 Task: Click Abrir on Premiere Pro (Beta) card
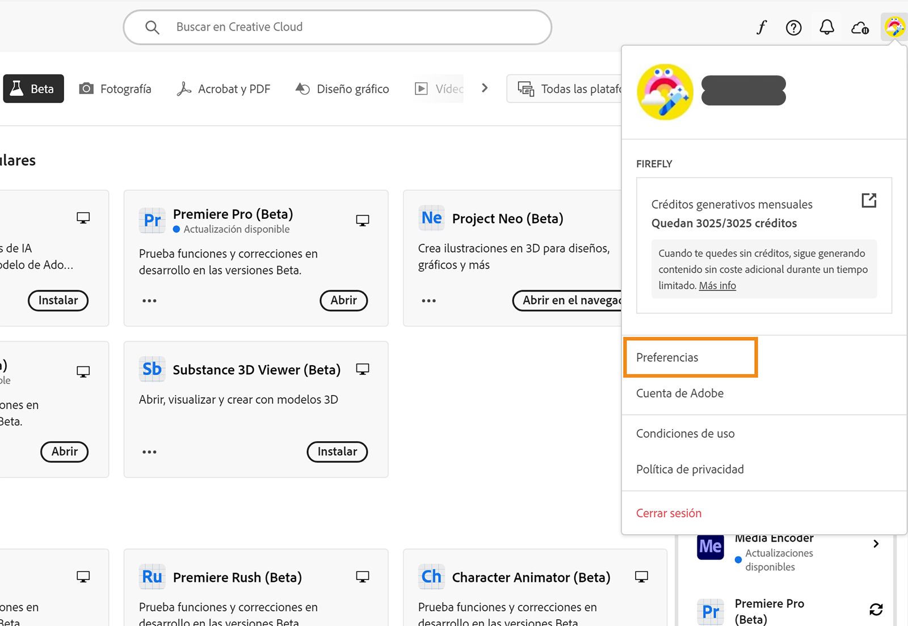pyautogui.click(x=344, y=300)
